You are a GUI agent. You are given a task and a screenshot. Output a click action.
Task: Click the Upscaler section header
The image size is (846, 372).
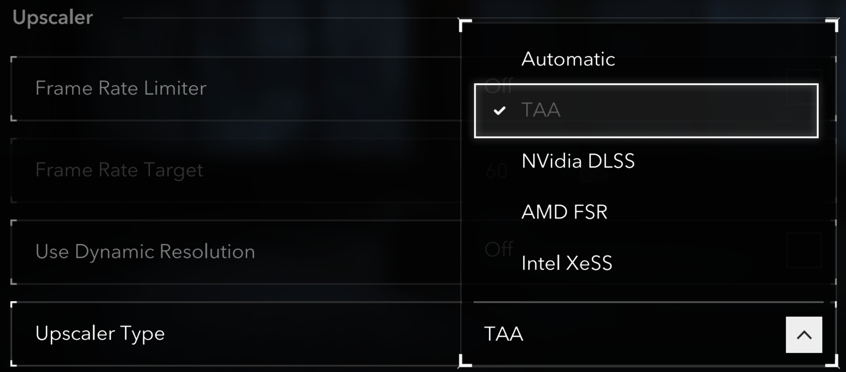pyautogui.click(x=53, y=17)
